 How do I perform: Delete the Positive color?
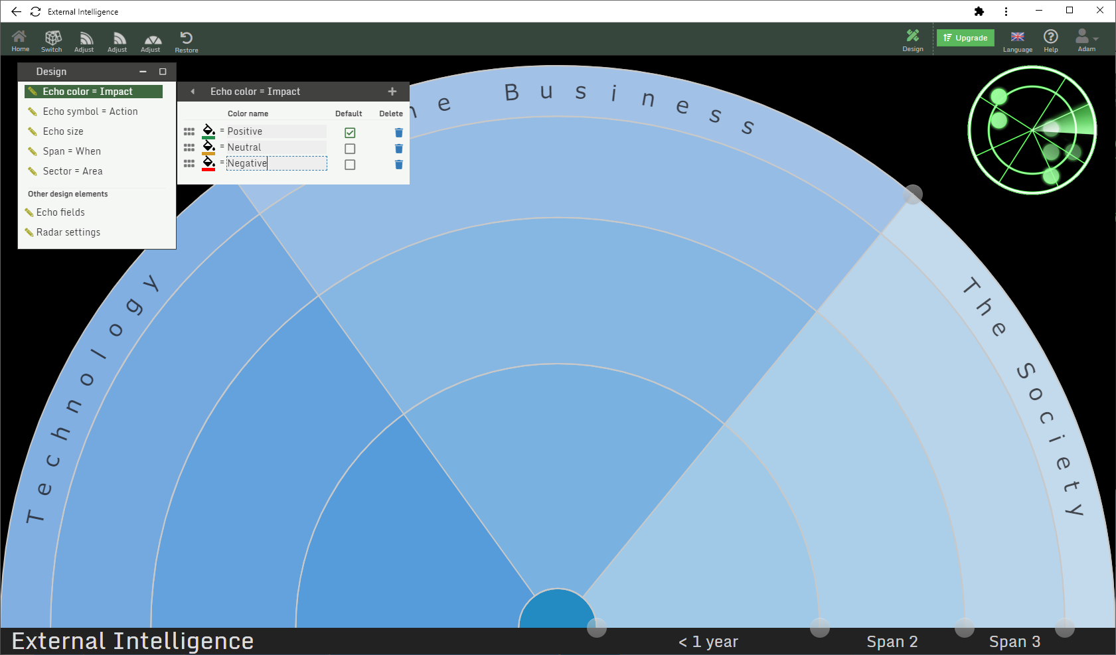click(x=399, y=133)
